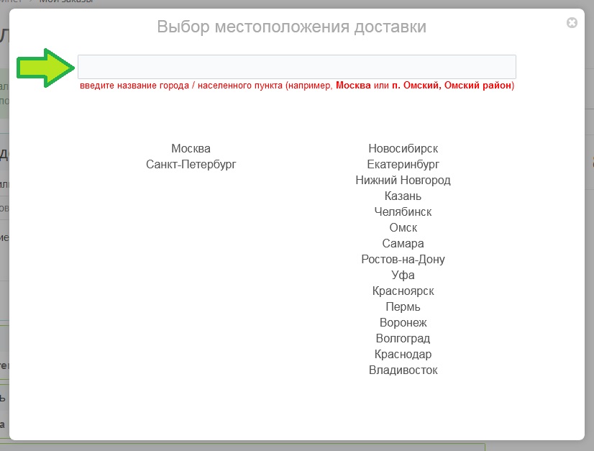Pick Екатеринбург as delivery location
The image size is (594, 451).
[403, 165]
